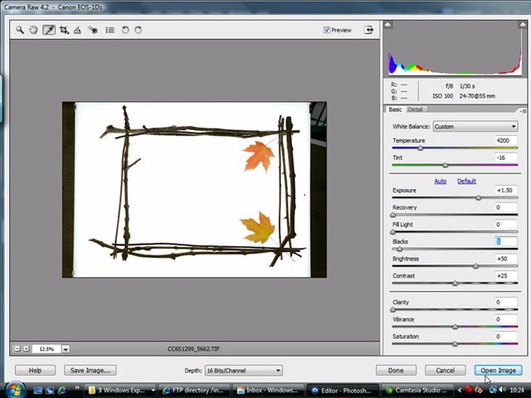The width and height of the screenshot is (531, 398).
Task: Toggle shadow clipping warning in histogram
Action: tap(387, 24)
